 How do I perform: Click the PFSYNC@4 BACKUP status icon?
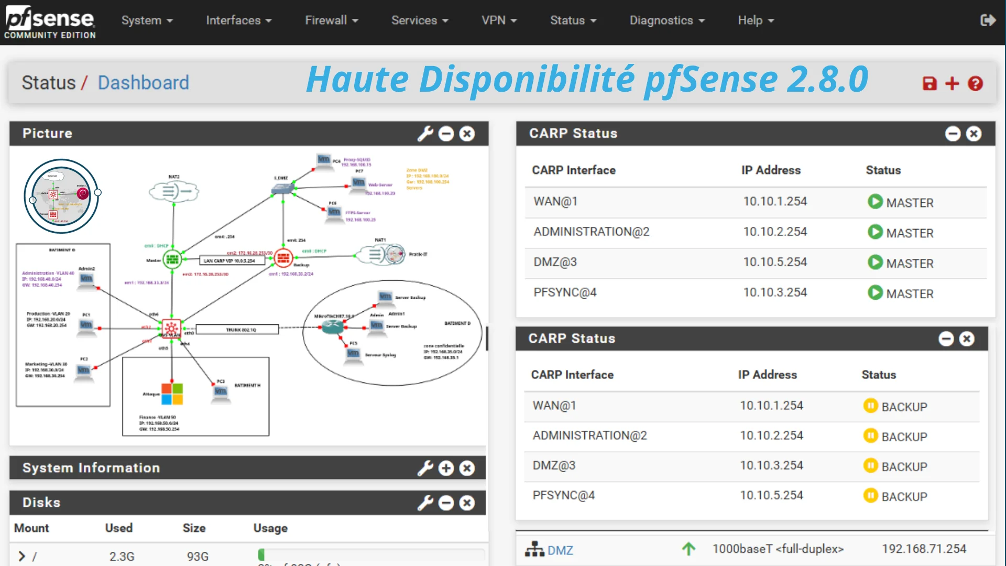click(x=870, y=495)
